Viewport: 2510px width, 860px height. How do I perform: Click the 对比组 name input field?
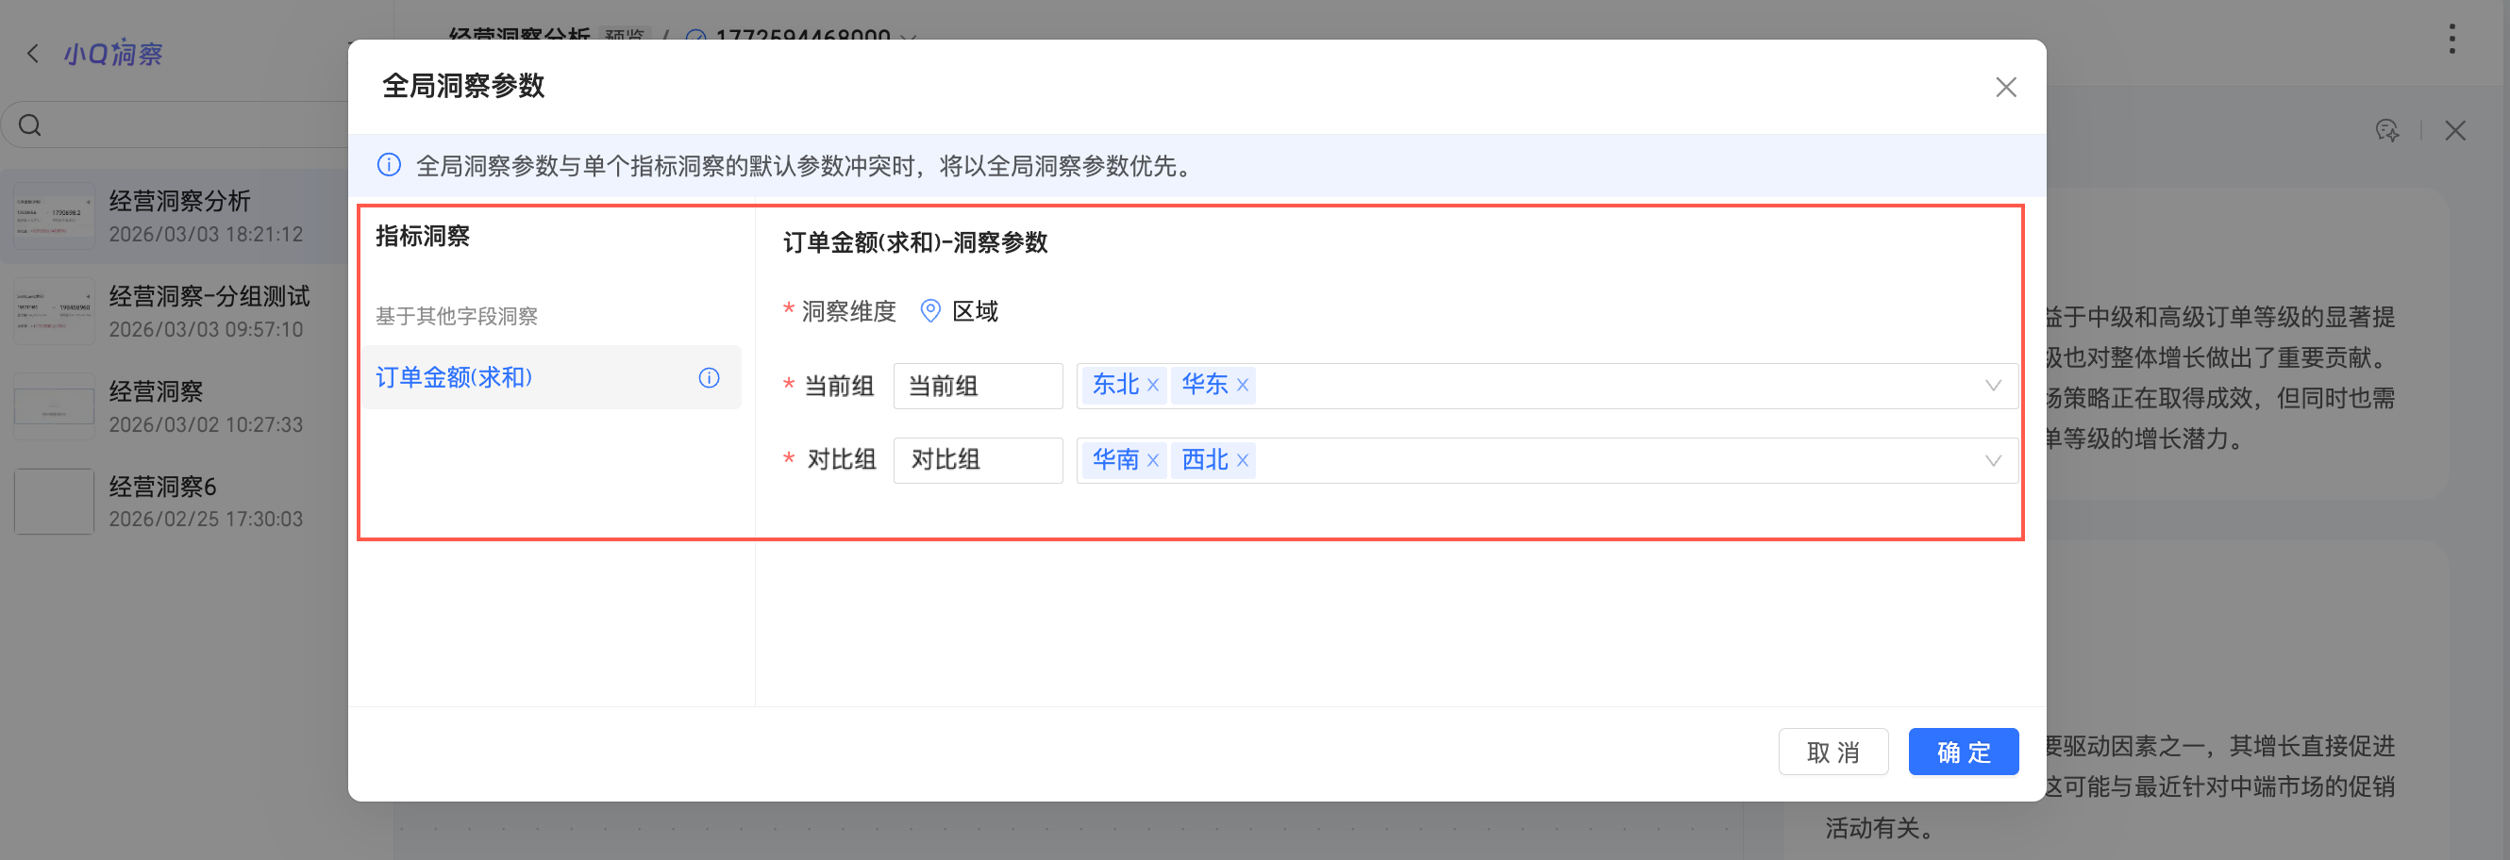[978, 461]
